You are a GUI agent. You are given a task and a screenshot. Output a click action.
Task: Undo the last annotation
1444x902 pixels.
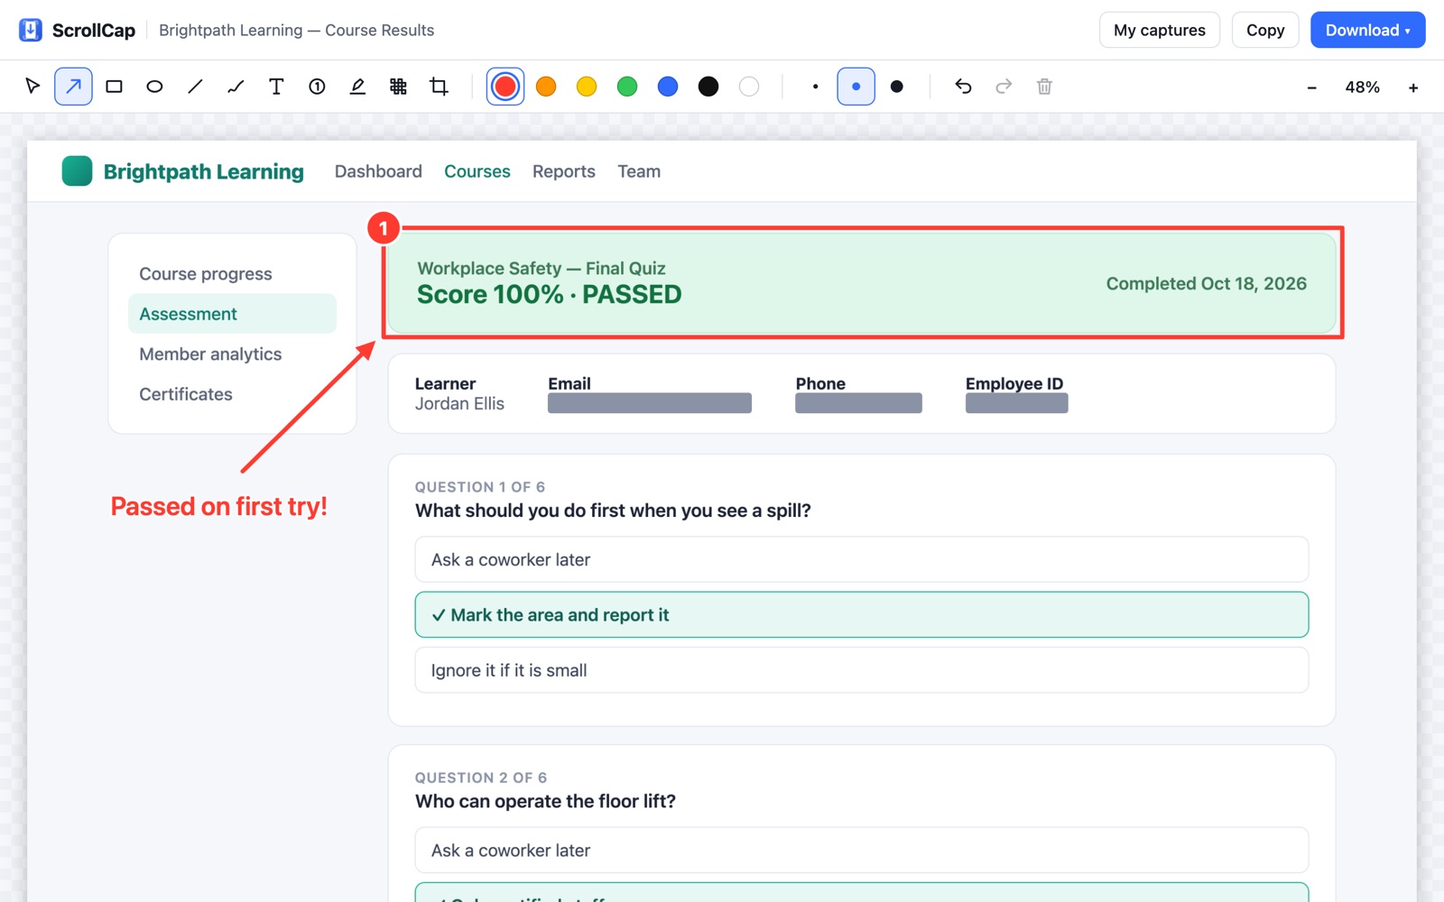click(963, 87)
